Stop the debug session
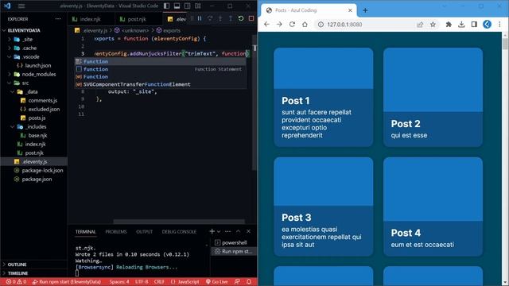The height and width of the screenshot is (286, 509). point(251,18)
